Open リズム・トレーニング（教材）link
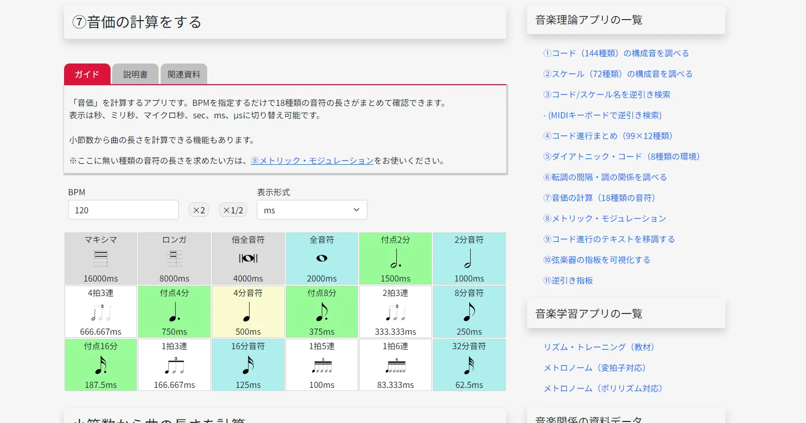806x423 pixels. 600,347
